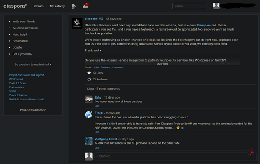Screen dimensions: 260x164
Task: Show the 13 Likes list
Action: 98,73
